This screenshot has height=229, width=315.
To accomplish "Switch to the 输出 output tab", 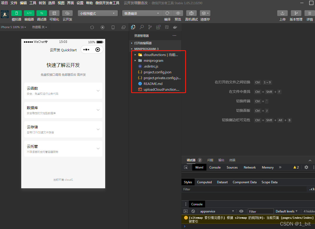I will tap(221, 160).
